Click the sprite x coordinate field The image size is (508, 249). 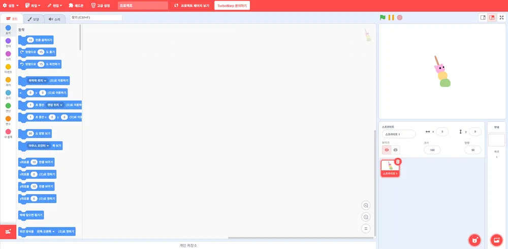[442, 132]
